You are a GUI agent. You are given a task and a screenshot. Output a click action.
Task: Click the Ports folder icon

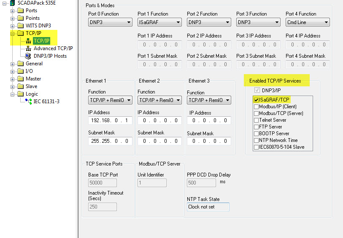21,11
